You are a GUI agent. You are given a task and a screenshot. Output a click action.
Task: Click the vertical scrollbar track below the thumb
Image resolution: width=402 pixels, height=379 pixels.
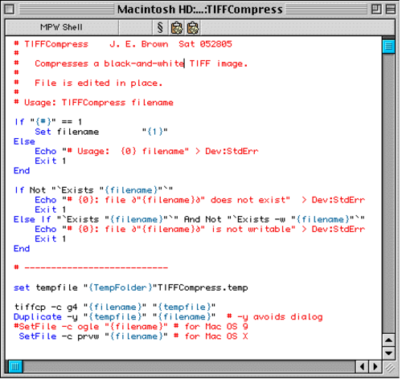tap(388, 193)
